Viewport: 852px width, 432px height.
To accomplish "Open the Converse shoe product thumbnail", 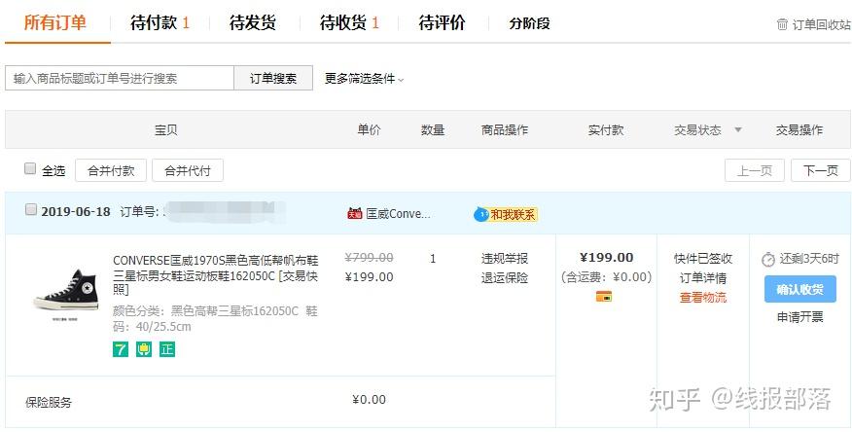I will click(x=66, y=289).
